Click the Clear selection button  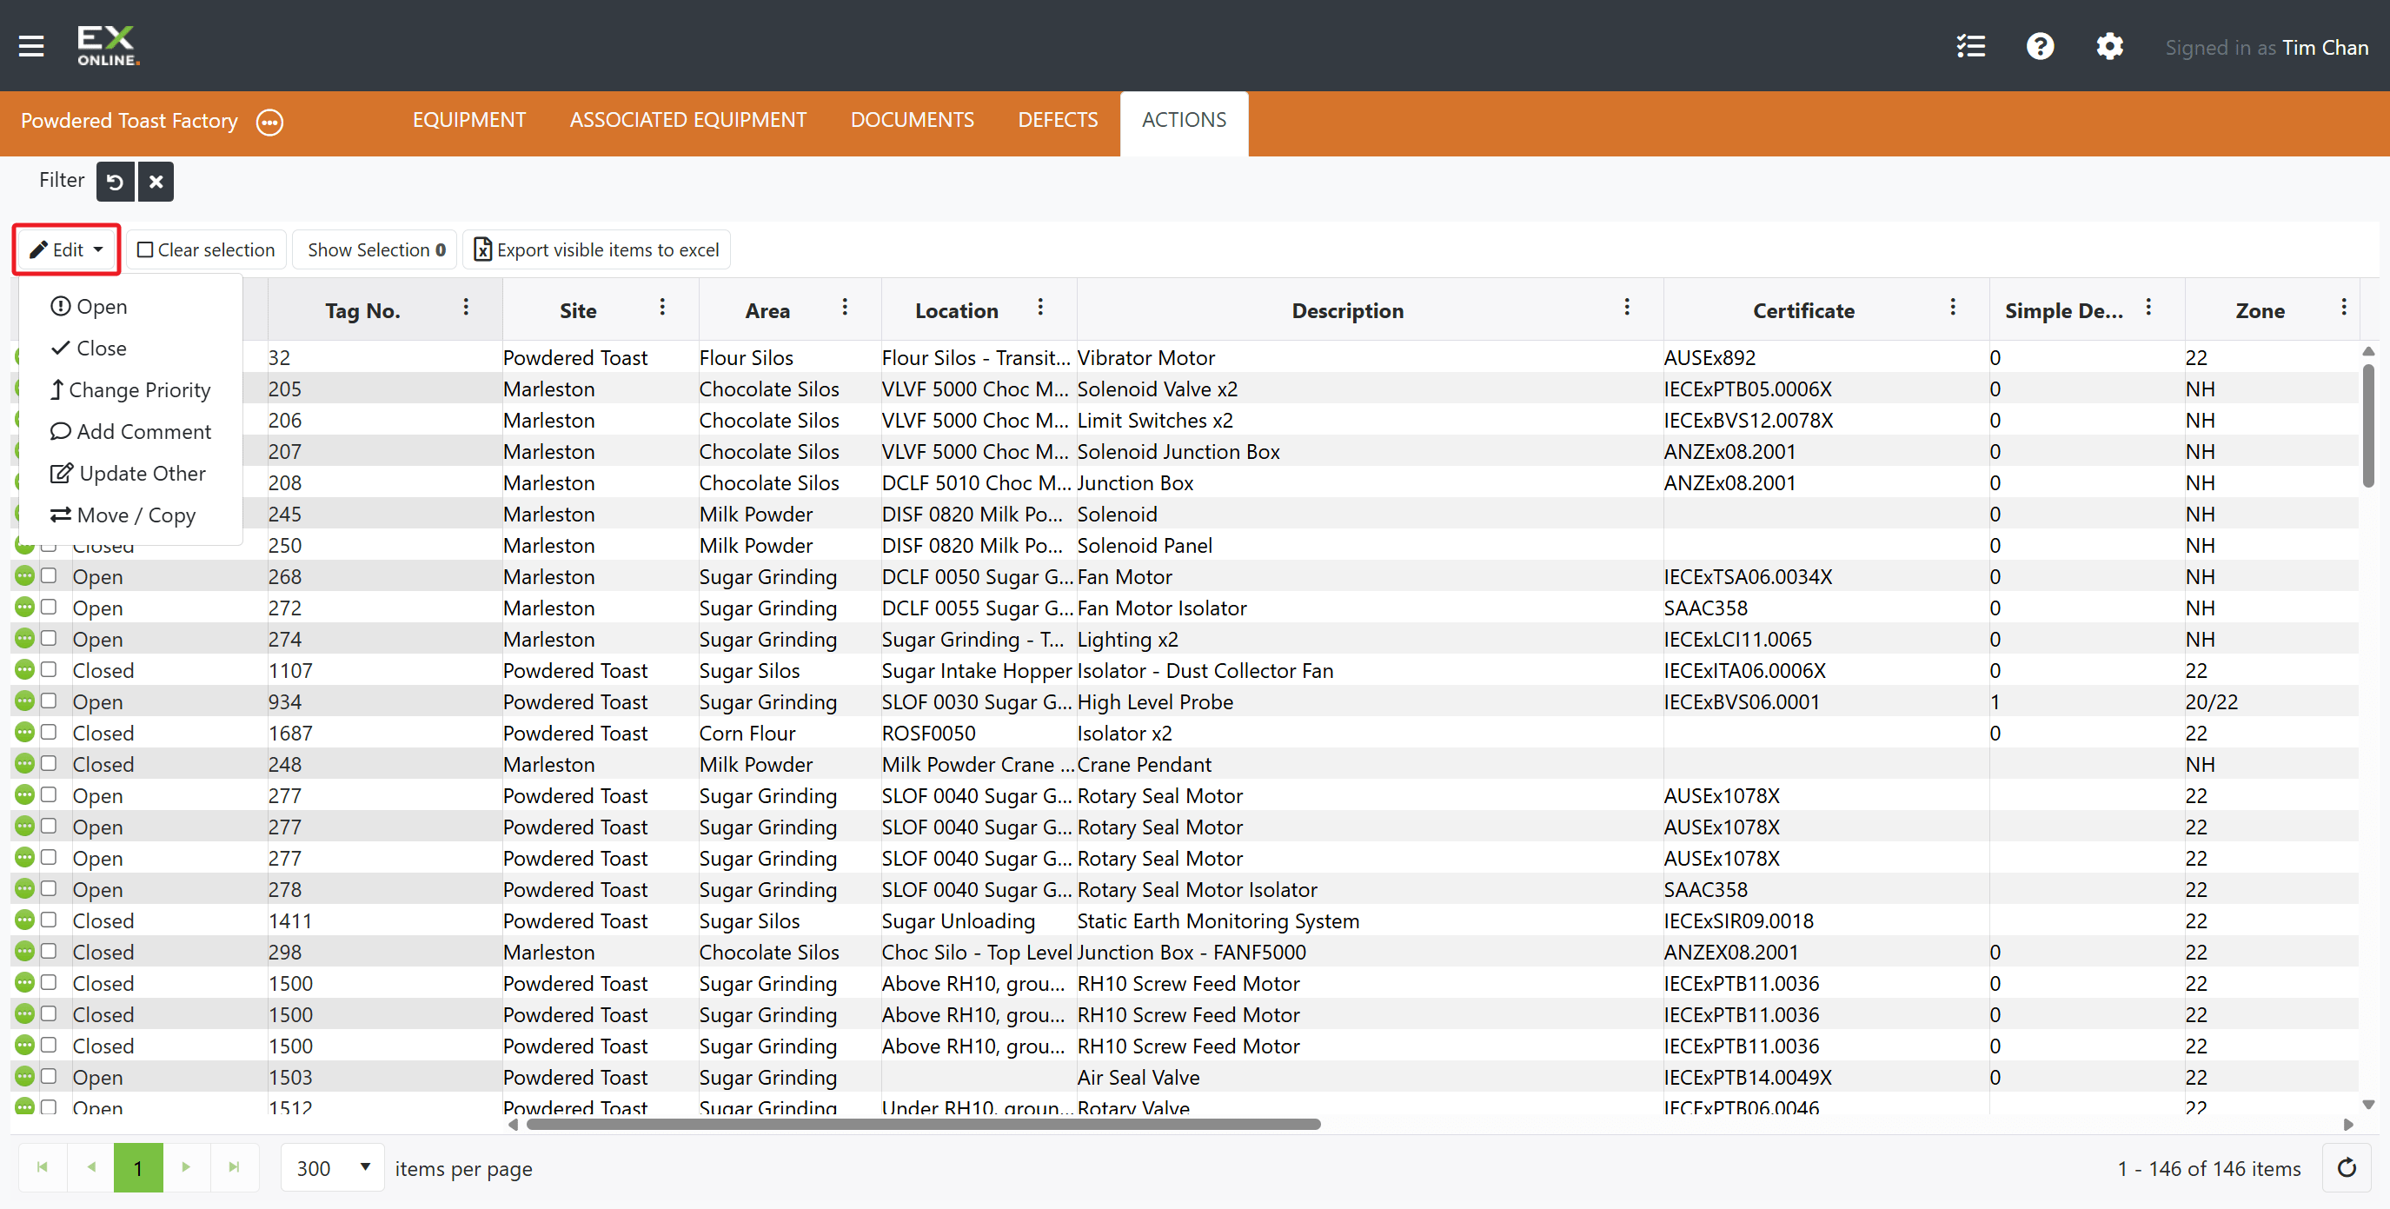coord(206,249)
